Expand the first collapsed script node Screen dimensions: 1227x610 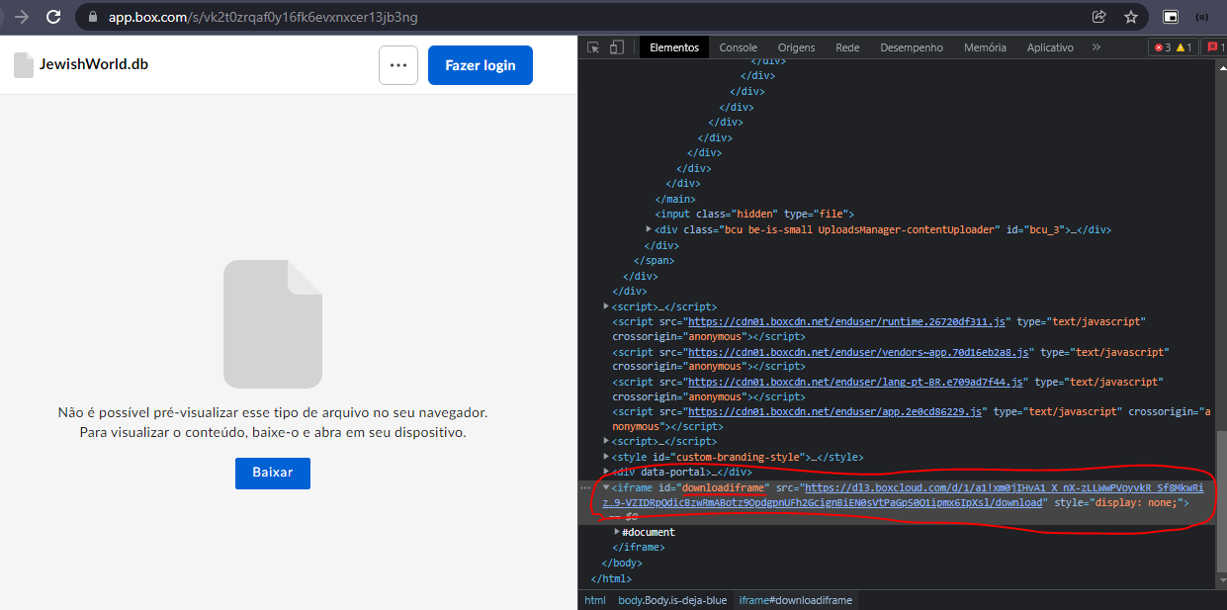606,306
